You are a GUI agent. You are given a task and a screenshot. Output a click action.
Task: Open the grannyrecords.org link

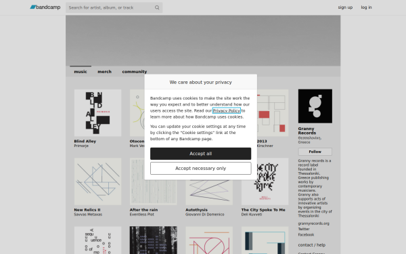tap(313, 224)
